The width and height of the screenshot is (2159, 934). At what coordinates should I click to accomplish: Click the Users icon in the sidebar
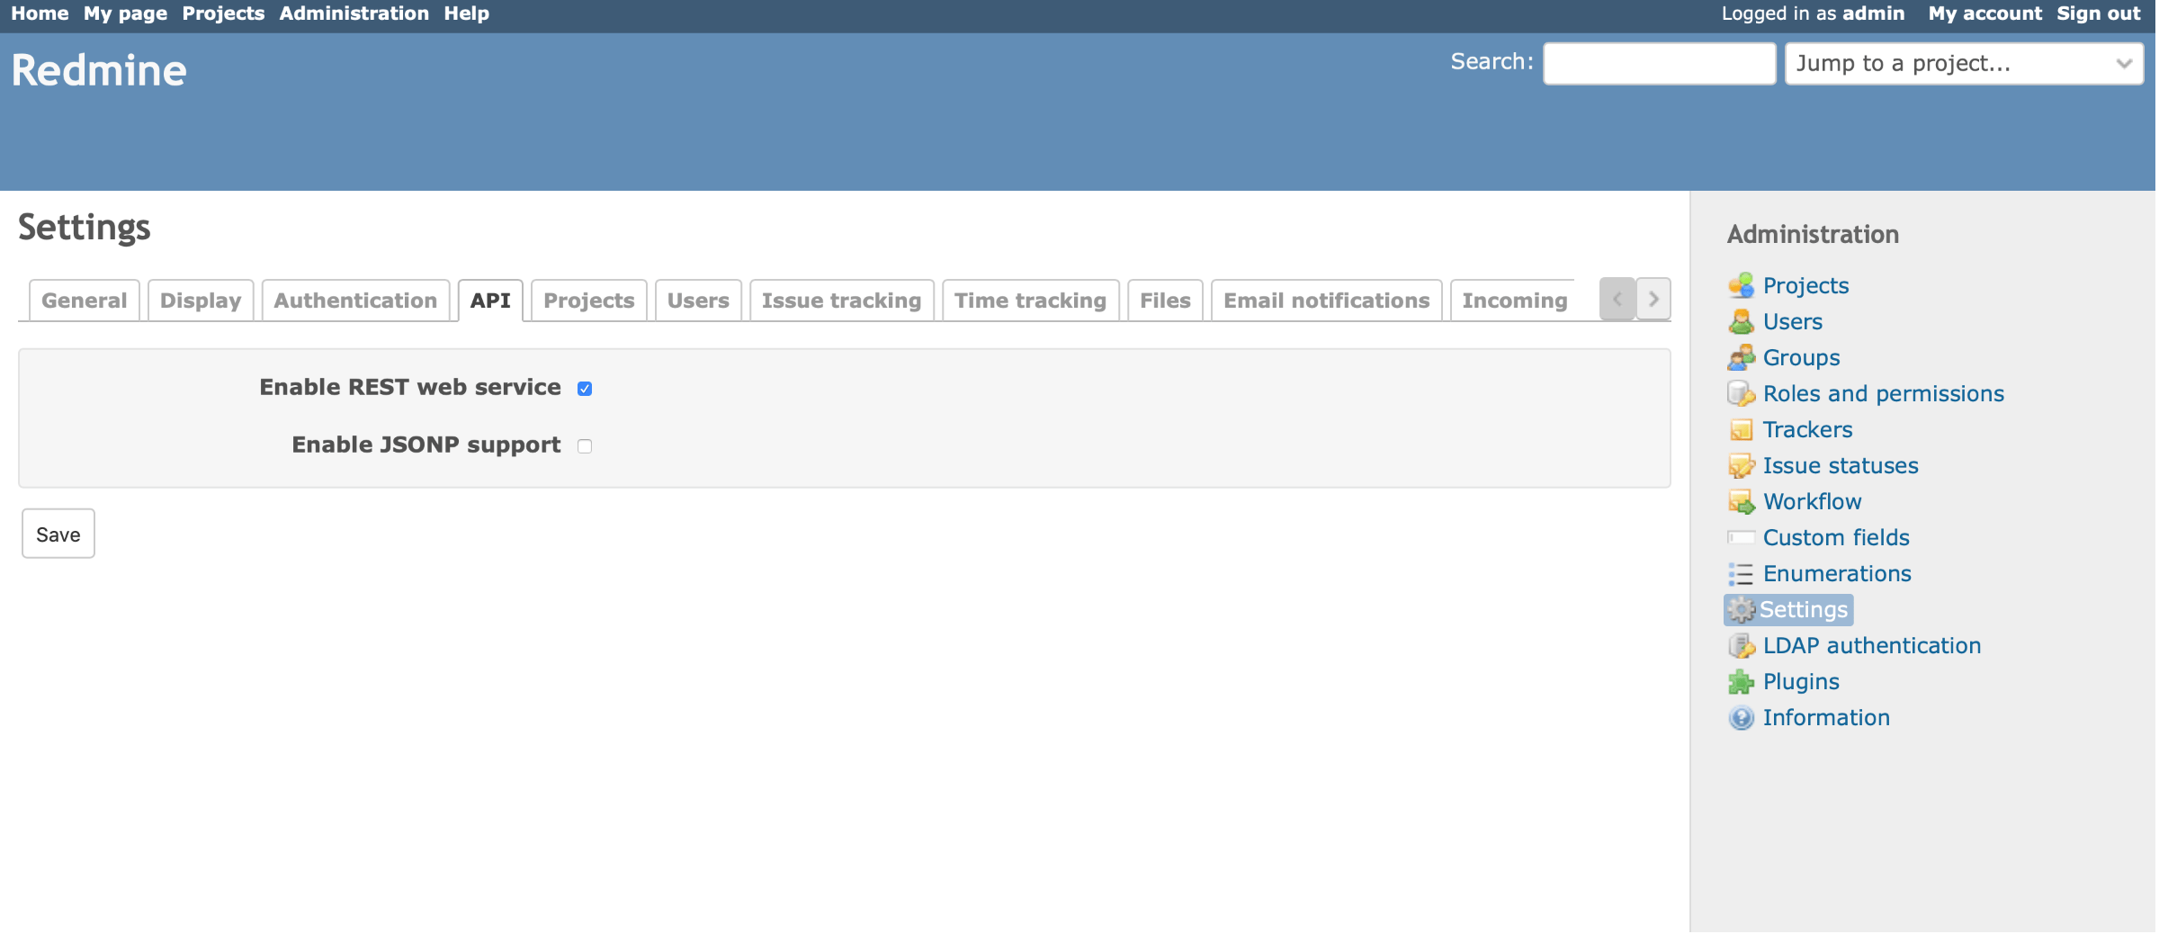coord(1741,321)
